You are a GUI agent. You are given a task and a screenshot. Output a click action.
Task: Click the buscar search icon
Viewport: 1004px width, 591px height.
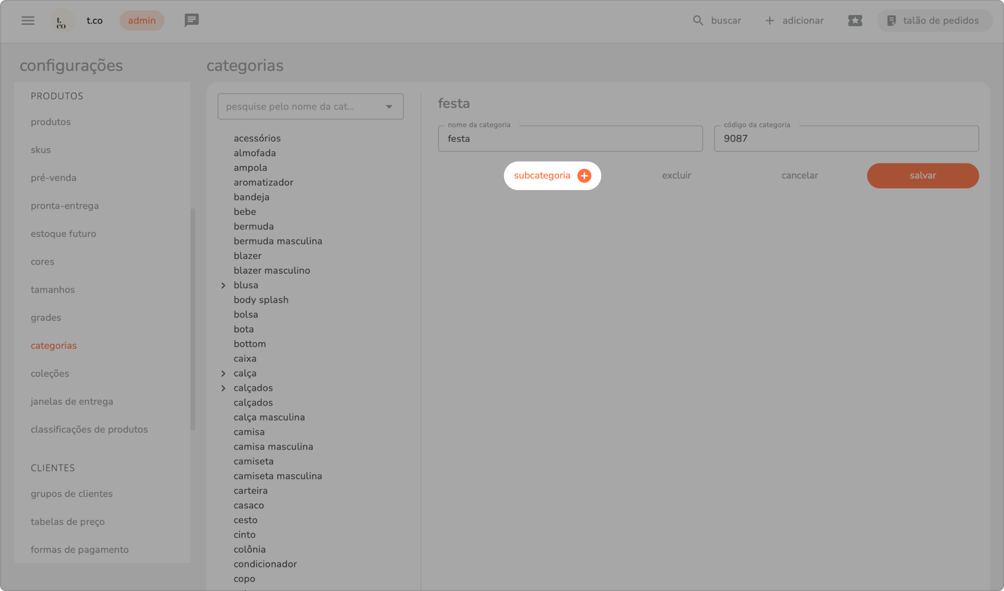[x=698, y=20]
